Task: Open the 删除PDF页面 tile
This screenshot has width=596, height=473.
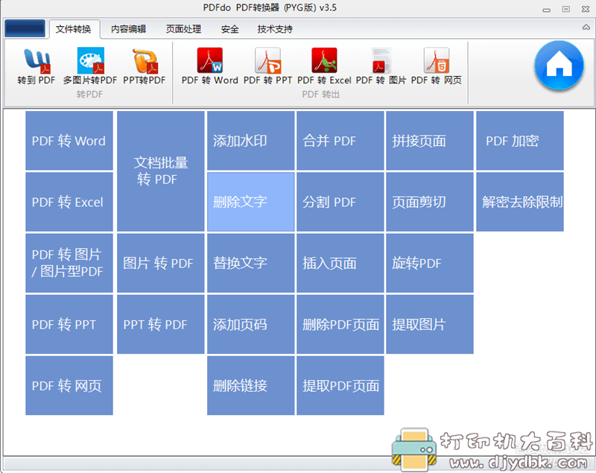Action: pyautogui.click(x=340, y=325)
